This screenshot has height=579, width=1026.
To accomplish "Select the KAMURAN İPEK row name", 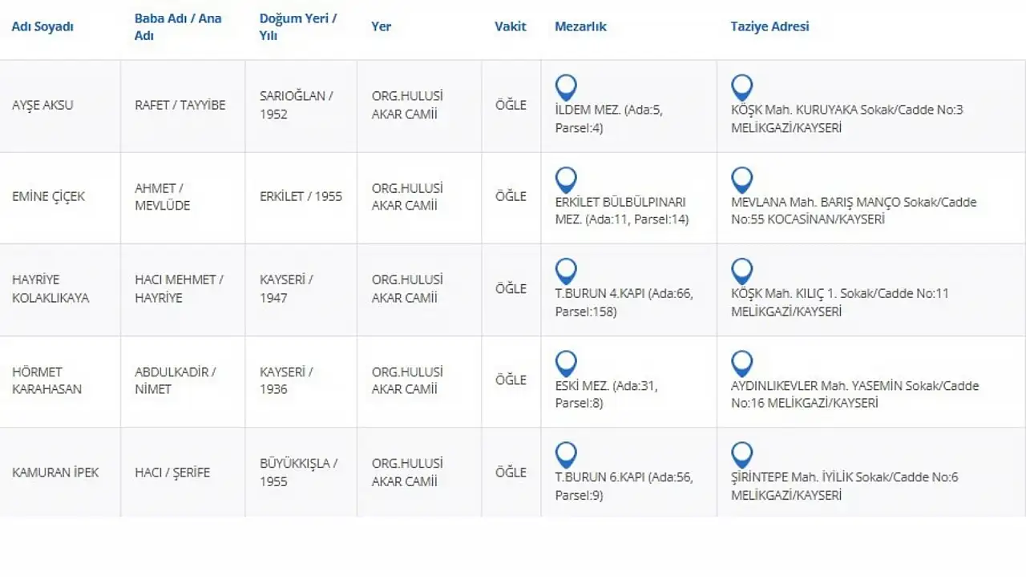I will pyautogui.click(x=55, y=472).
